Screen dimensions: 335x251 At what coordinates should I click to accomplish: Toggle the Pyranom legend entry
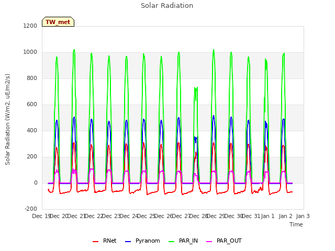click(142, 241)
